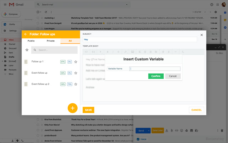
Task: Switch to the Public tab
Action: coord(31,41)
